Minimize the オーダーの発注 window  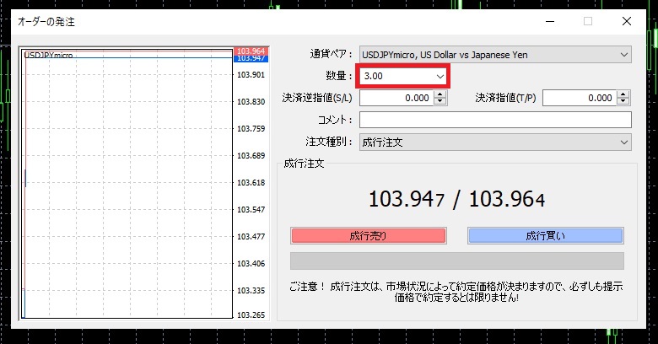[x=550, y=21]
